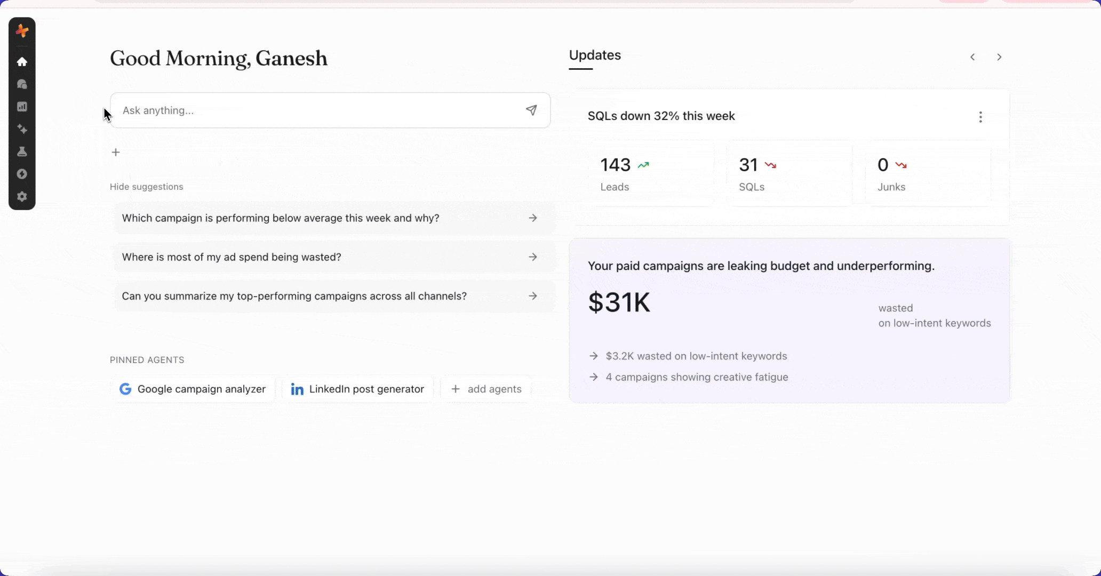
Task: Open the AI sparkles tool in sidebar
Action: click(x=22, y=129)
